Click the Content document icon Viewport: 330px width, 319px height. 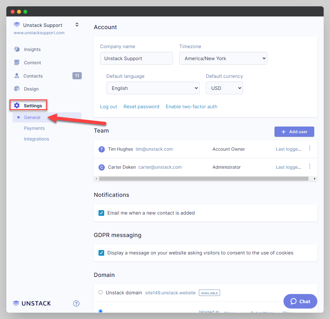pyautogui.click(x=17, y=62)
